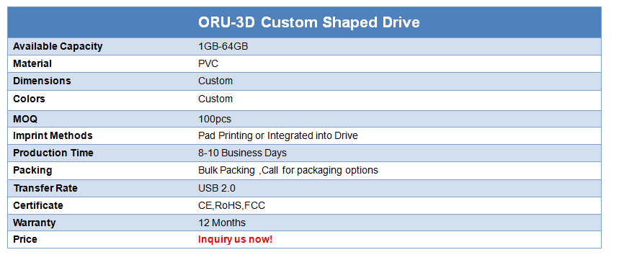Select the ORU-3D Custom Shaped Drive header

308,22
